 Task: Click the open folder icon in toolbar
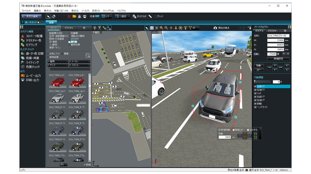point(74,17)
